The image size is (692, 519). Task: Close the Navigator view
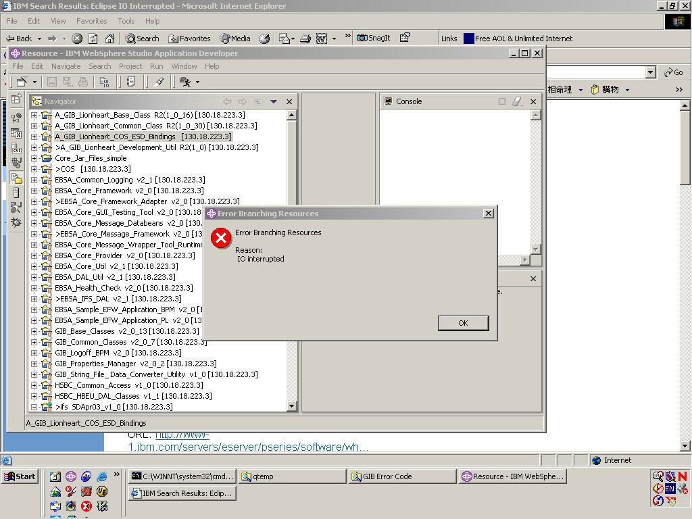pos(289,101)
